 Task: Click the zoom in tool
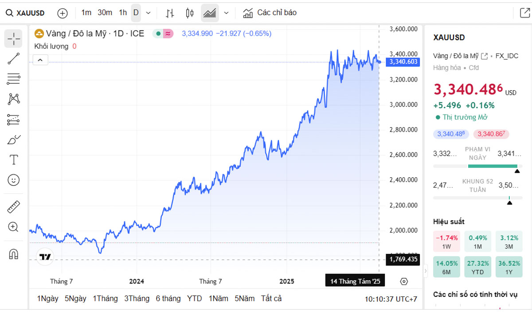tap(13, 227)
